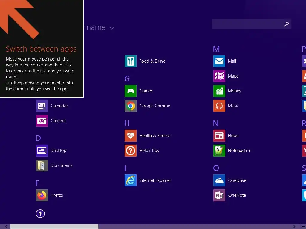
Task: Open the Help+Tips question mark icon
Action: pos(131,151)
